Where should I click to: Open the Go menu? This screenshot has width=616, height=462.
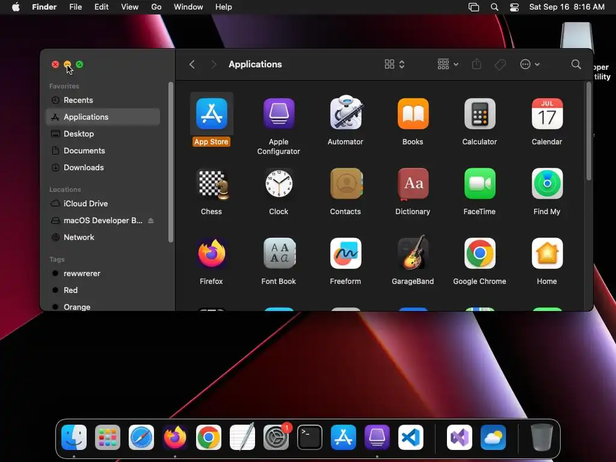point(156,7)
